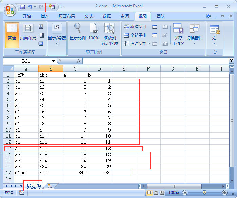237x198 pixels.
Task: Go to last sheet navigation arrow
Action: [21, 186]
